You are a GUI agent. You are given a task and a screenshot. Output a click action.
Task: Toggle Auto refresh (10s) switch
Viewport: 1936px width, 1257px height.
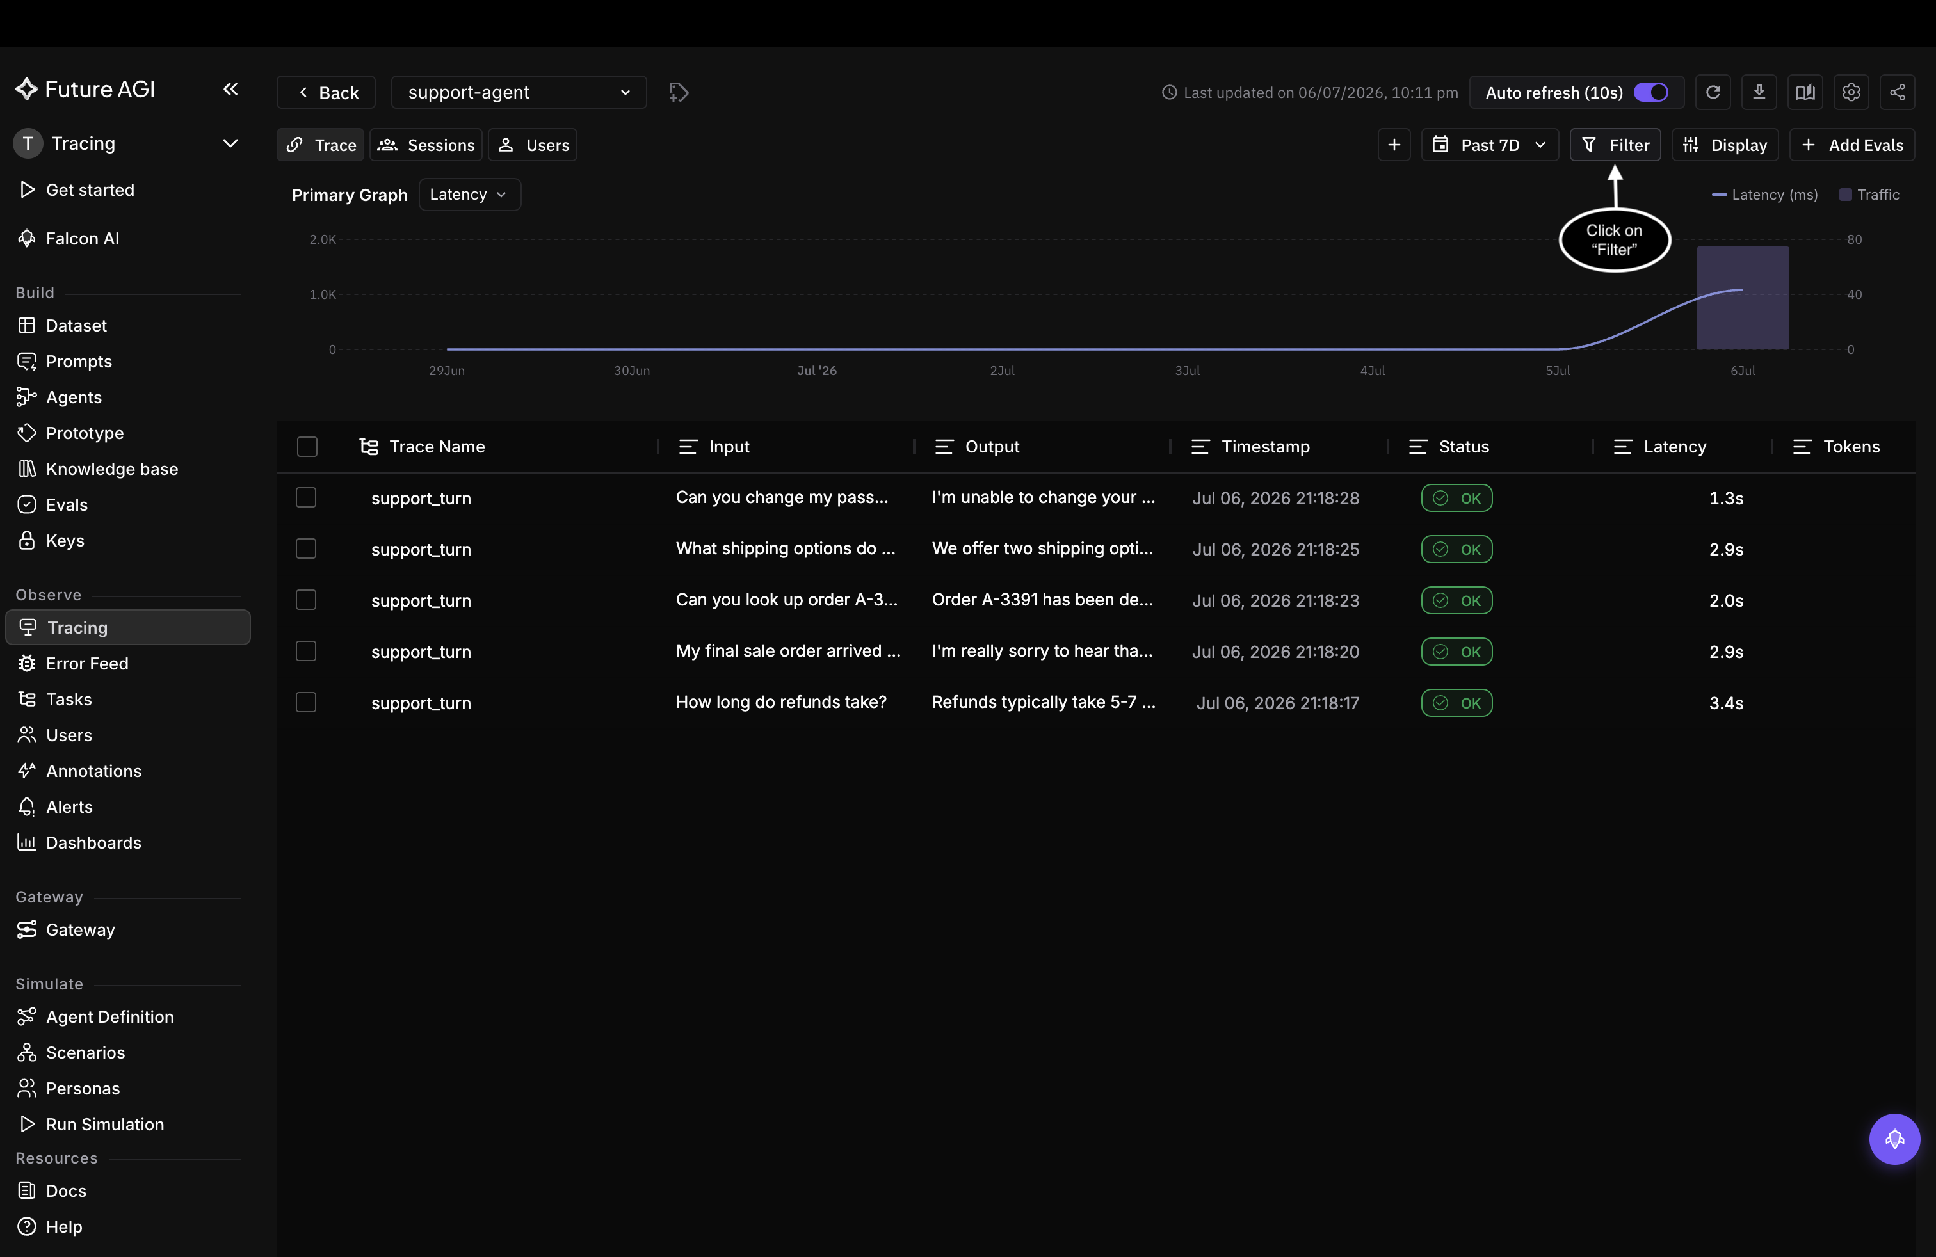1650,92
